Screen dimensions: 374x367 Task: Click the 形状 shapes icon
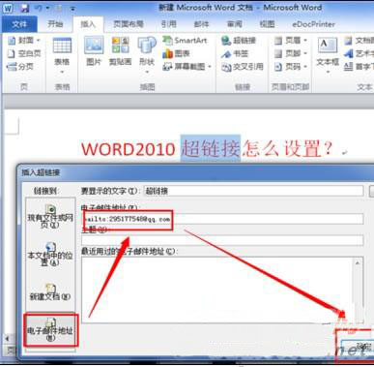pyautogui.click(x=147, y=46)
